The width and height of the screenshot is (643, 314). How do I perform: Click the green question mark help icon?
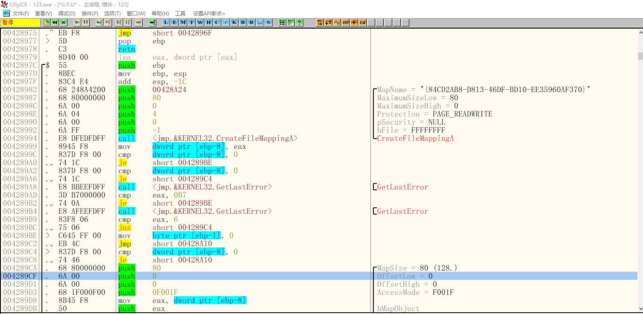coord(299,23)
